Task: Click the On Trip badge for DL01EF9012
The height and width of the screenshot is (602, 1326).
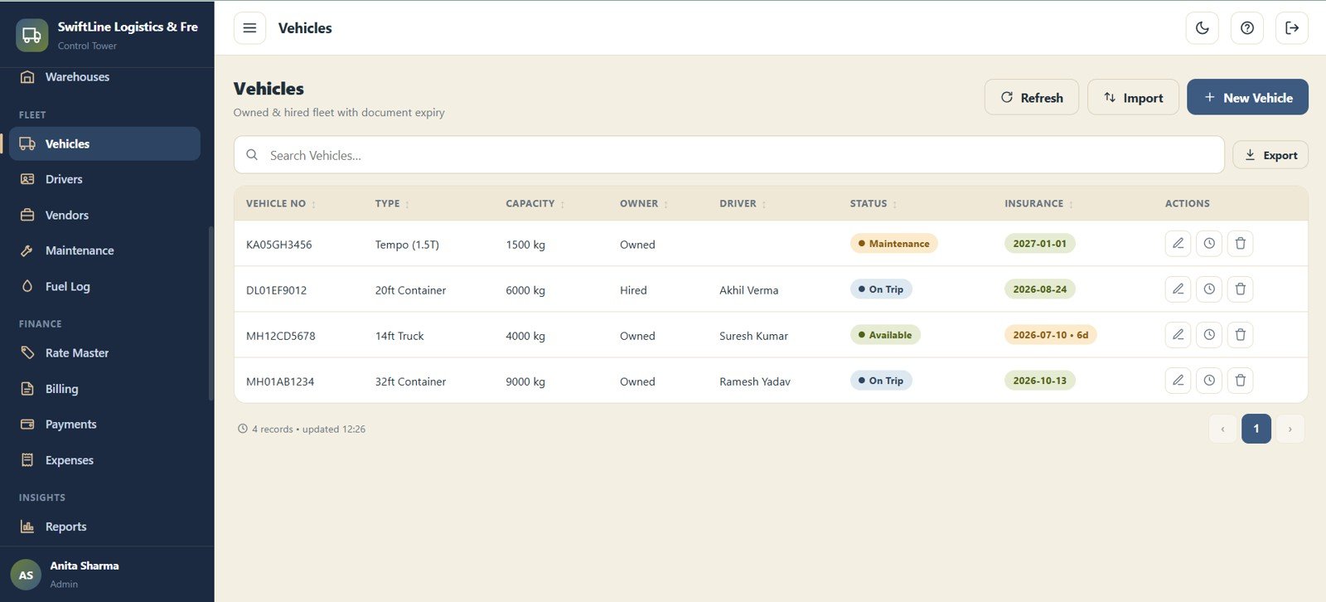Action: click(881, 289)
